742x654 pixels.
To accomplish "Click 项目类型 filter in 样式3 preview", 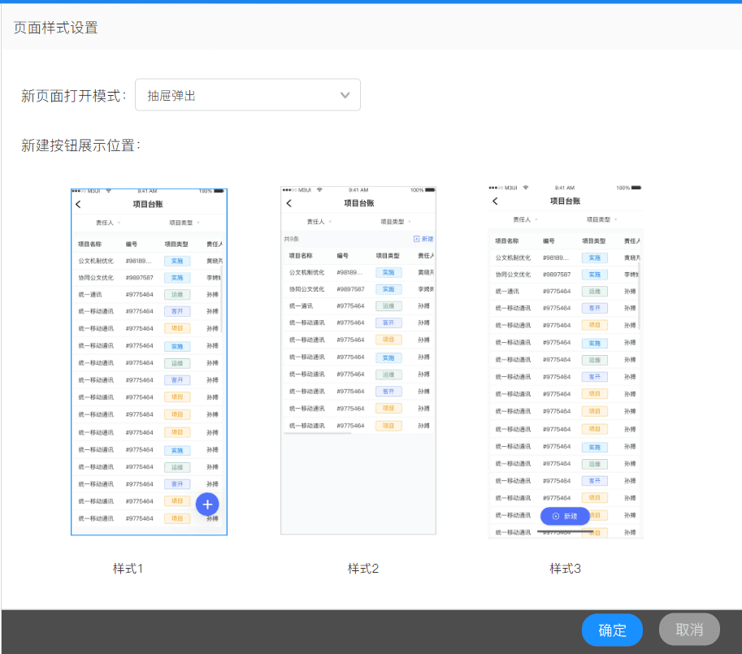I will [x=602, y=219].
